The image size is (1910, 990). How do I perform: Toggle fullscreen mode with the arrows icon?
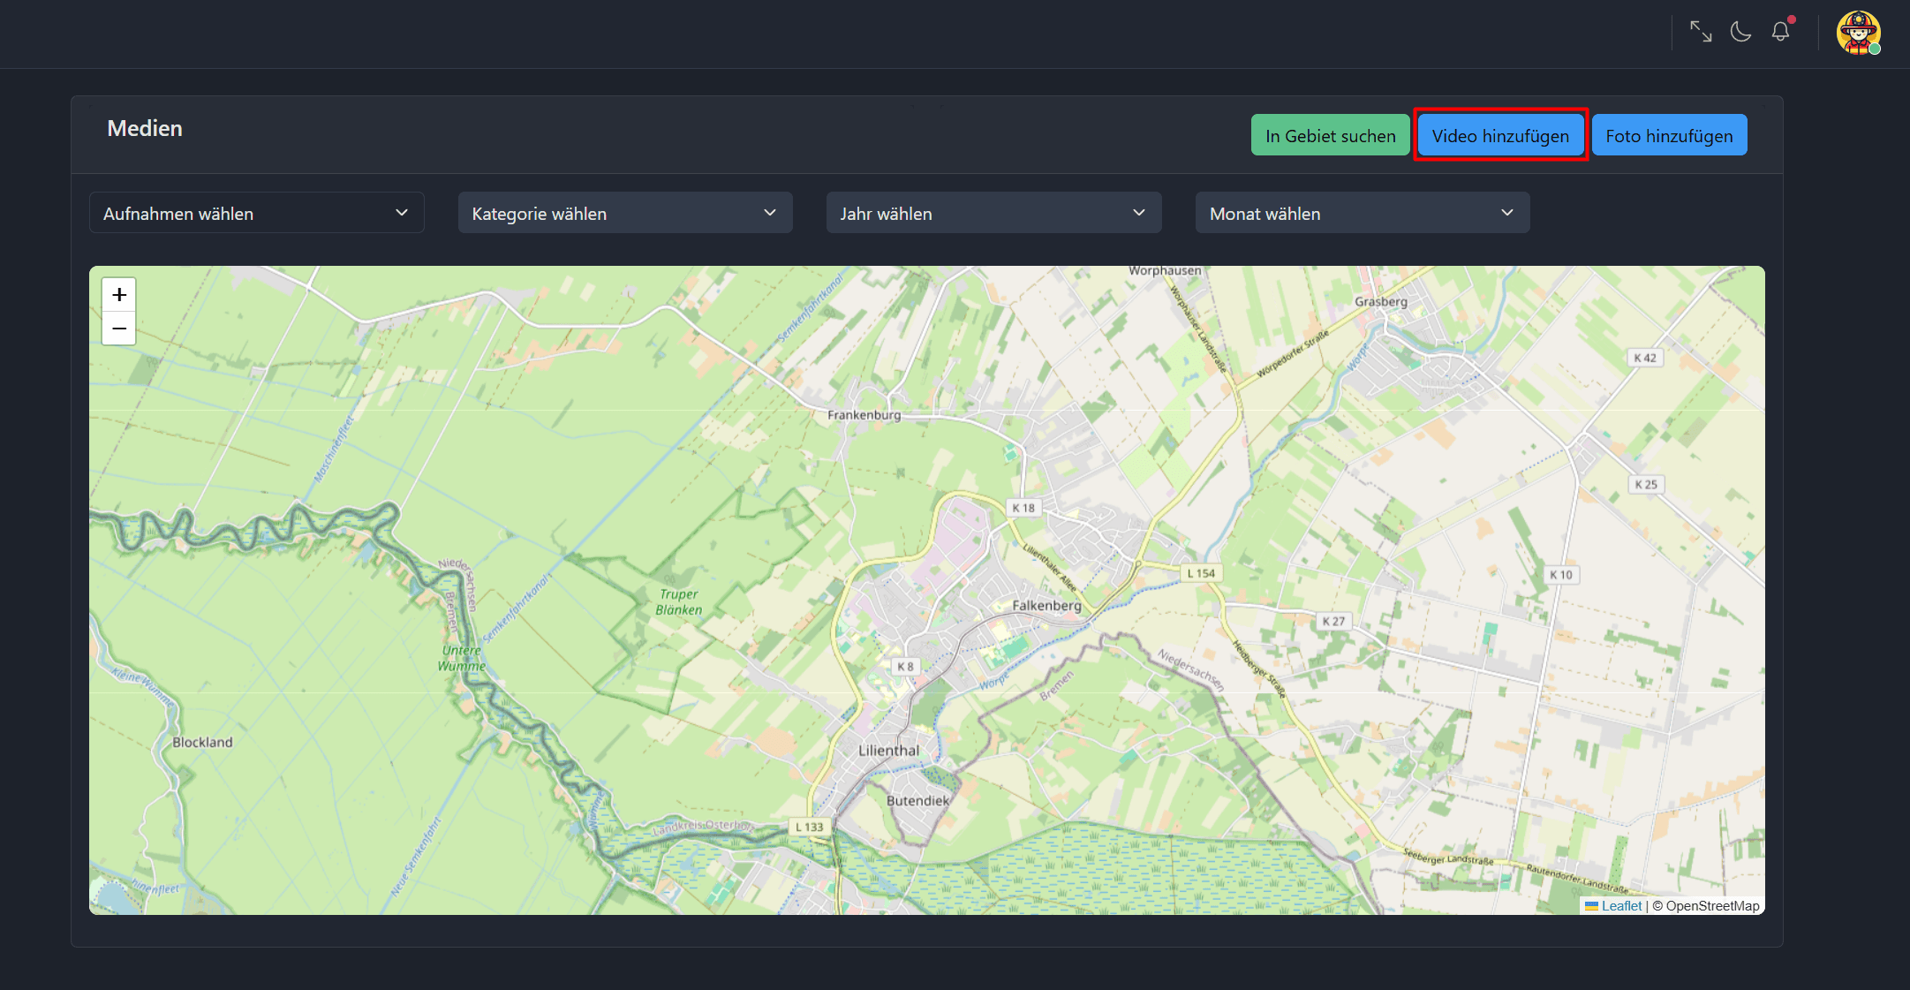pyautogui.click(x=1701, y=32)
